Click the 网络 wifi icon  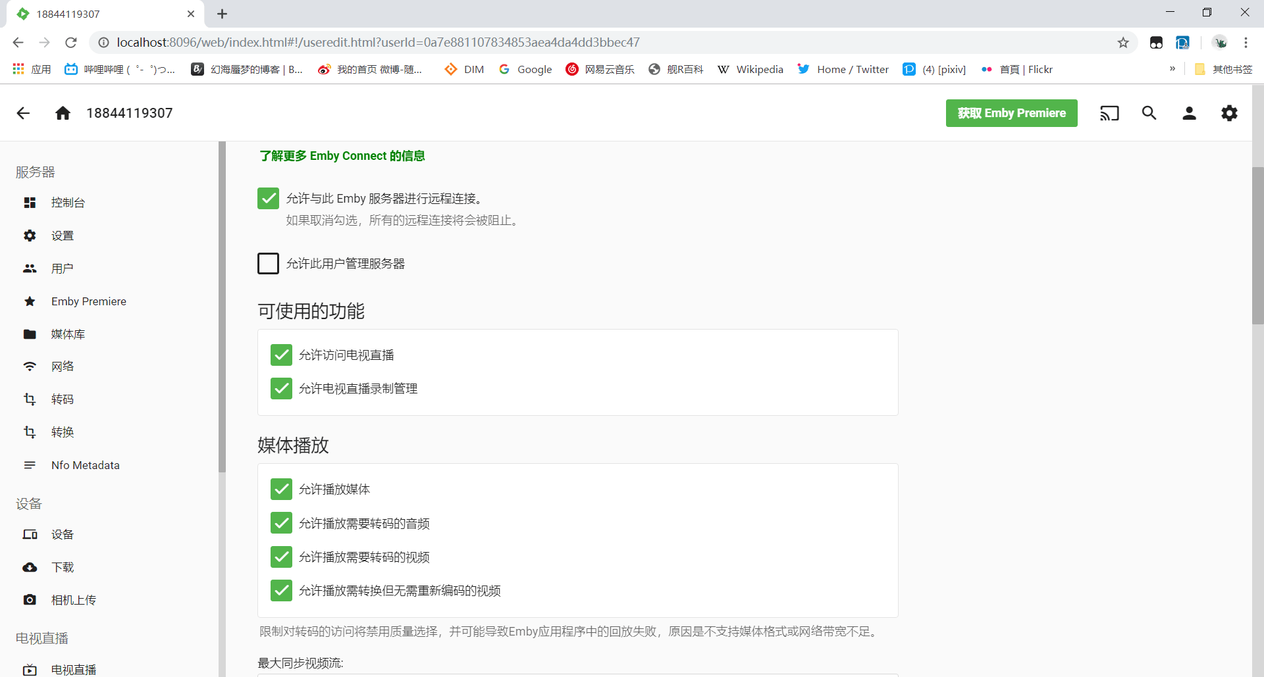[30, 366]
